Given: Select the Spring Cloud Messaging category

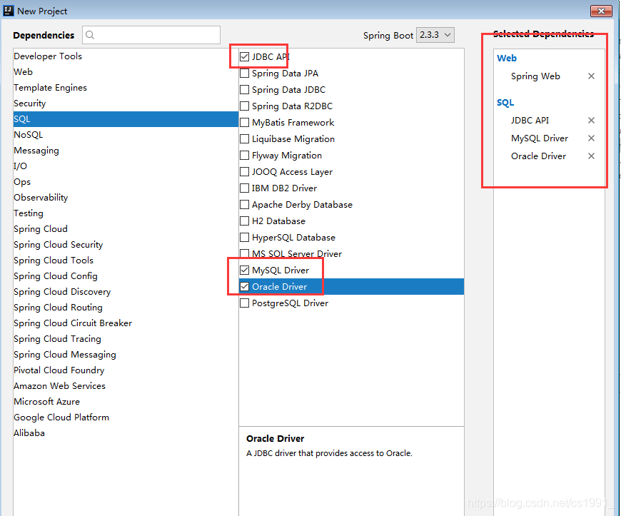Looking at the screenshot, I should point(126,355).
